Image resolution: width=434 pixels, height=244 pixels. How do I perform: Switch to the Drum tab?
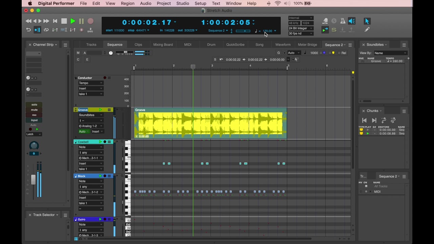[x=211, y=45]
